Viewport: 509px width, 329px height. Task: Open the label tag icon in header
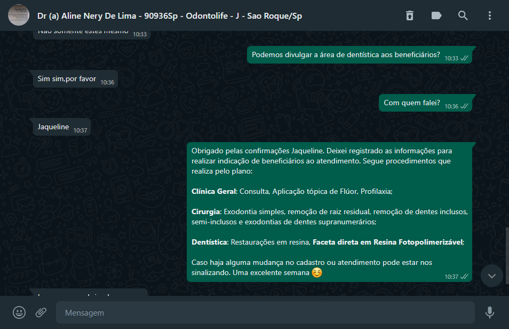(x=436, y=15)
